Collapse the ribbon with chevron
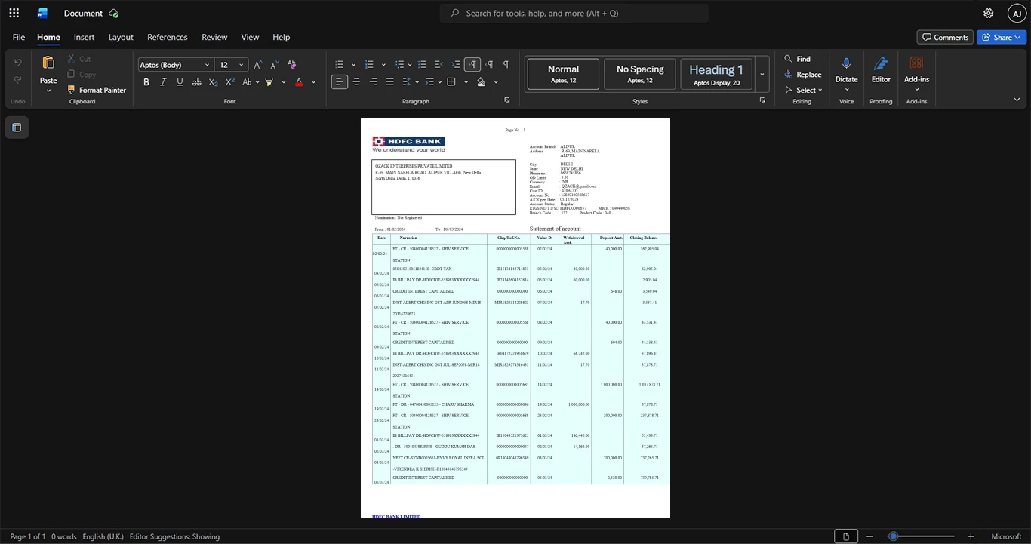1031x544 pixels. coord(1017,100)
